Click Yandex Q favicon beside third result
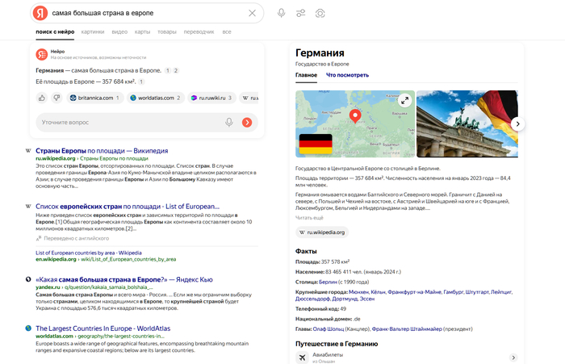Screen dimensions: 565x364 tap(28, 279)
